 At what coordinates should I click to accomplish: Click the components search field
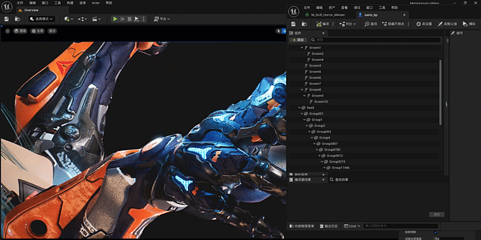click(x=375, y=40)
